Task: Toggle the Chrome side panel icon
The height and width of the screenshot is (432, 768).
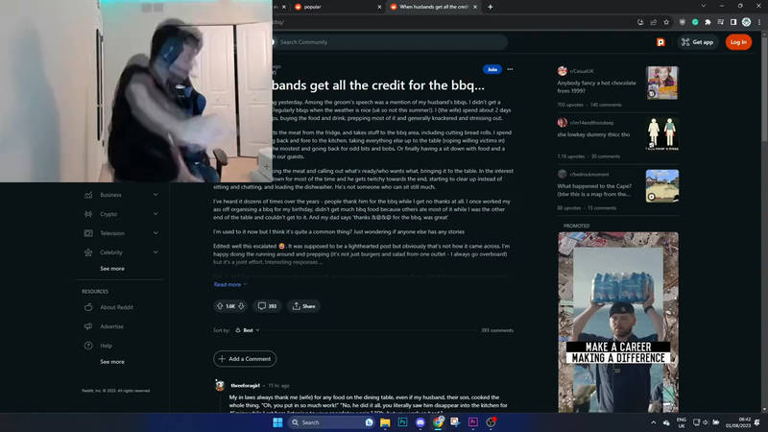Action: coord(733,22)
